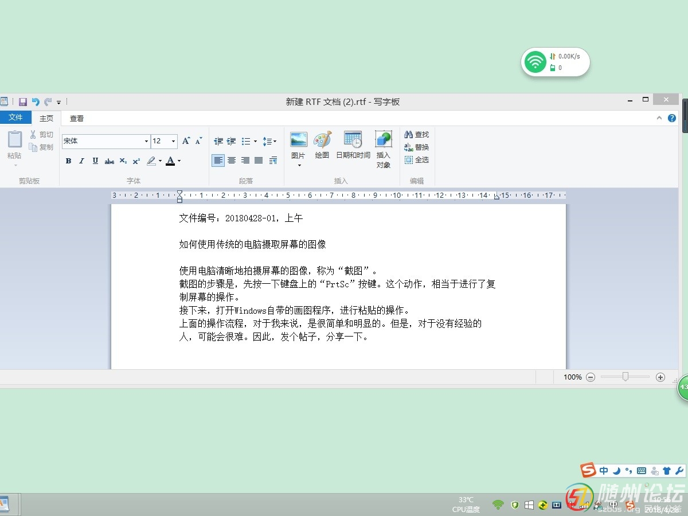Click the Save icon in quick access toolbar
Image resolution: width=688 pixels, height=516 pixels.
click(x=23, y=102)
